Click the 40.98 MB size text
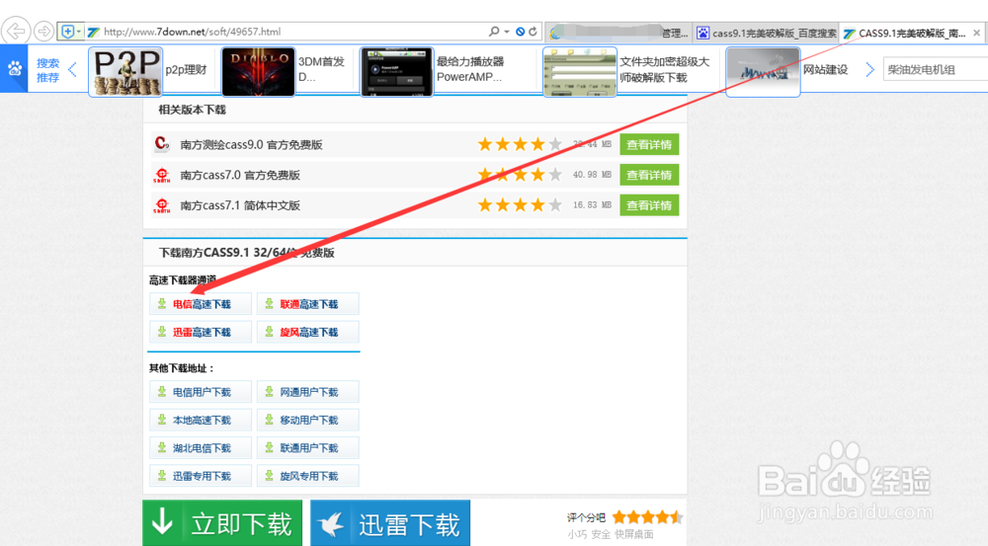Image resolution: width=988 pixels, height=546 pixels. click(x=592, y=175)
